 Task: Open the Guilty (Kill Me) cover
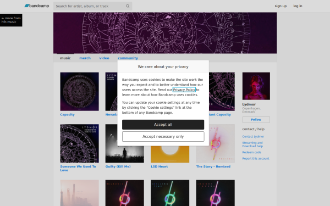point(125,154)
